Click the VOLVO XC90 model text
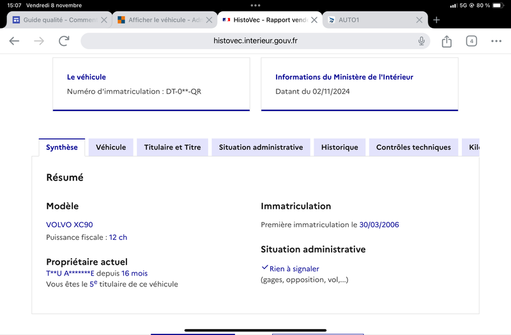Image resolution: width=511 pixels, height=335 pixels. click(70, 225)
